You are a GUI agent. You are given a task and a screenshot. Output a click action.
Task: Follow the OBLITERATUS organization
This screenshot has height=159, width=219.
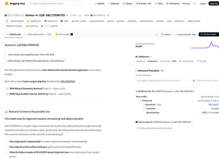pyautogui.click(x=95, y=15)
